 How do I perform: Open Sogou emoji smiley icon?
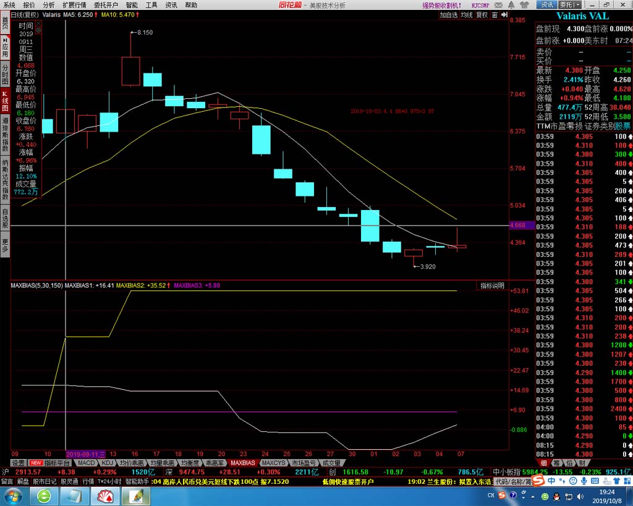pos(573,481)
